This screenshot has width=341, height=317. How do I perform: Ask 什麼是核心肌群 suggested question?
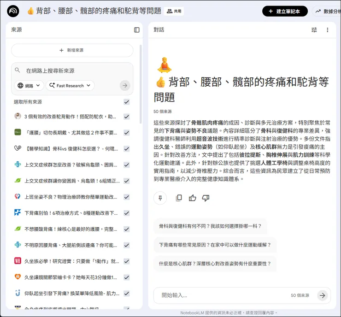(215, 264)
